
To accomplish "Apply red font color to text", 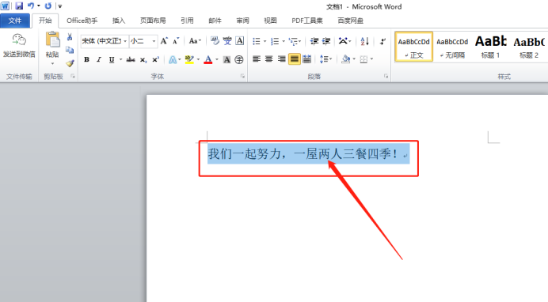I will point(208,59).
